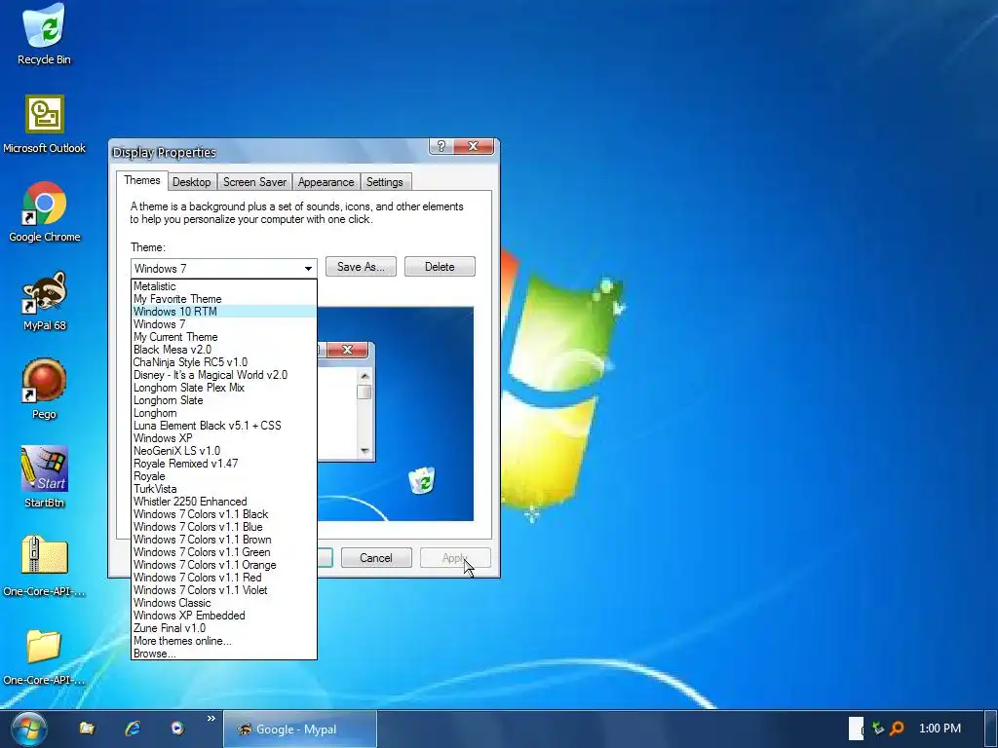Choose the Longhorn Slate theme

(x=224, y=400)
